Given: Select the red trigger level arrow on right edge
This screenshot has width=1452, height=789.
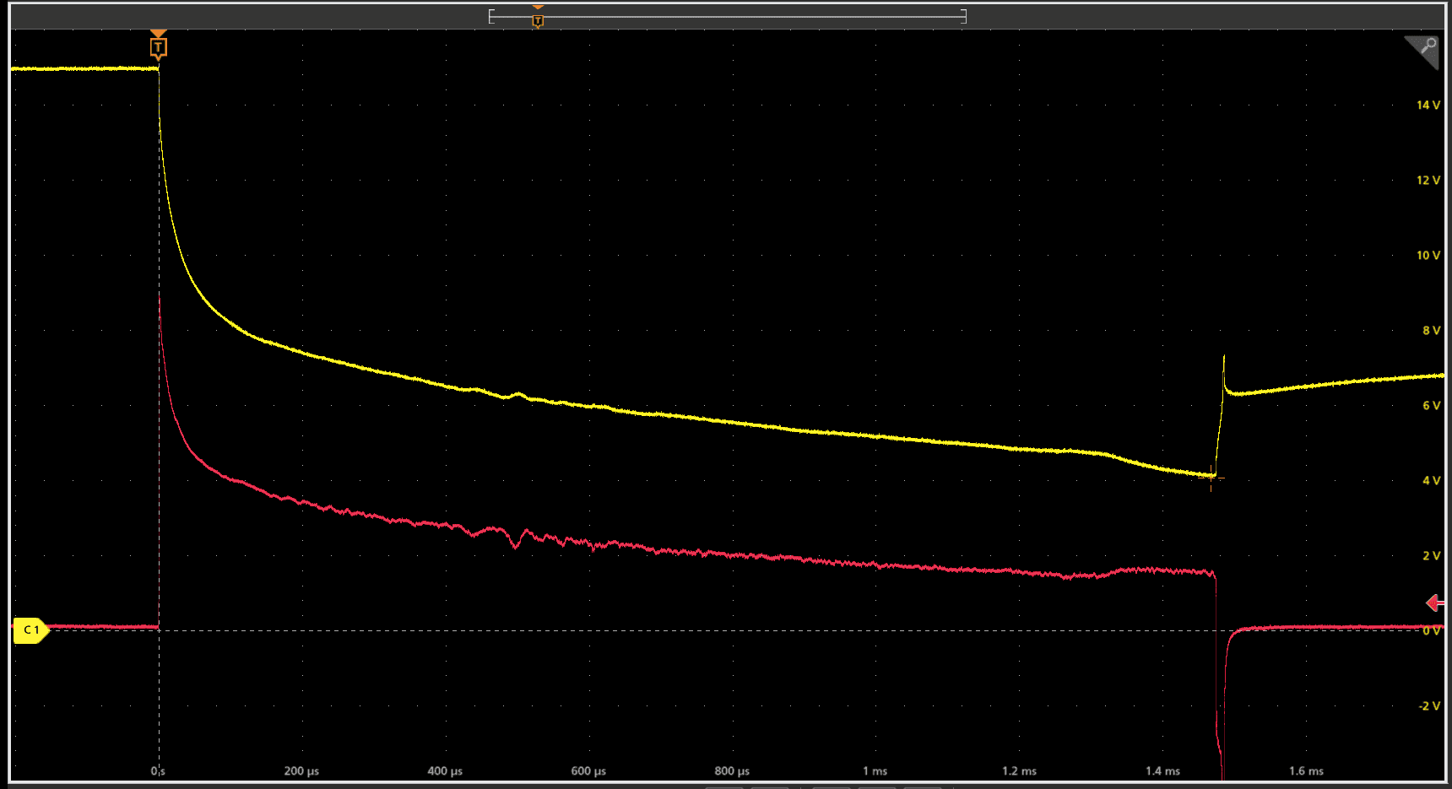Looking at the screenshot, I should pyautogui.click(x=1435, y=603).
